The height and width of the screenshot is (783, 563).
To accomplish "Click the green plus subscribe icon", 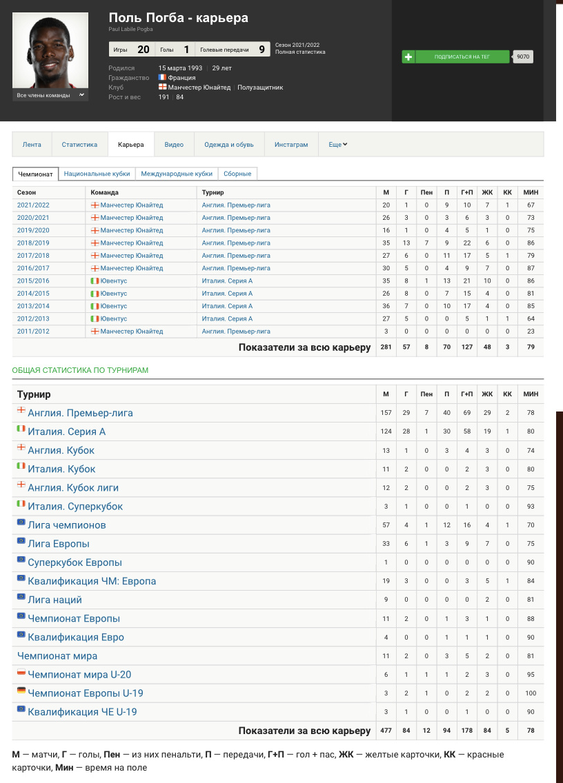I will click(x=408, y=57).
